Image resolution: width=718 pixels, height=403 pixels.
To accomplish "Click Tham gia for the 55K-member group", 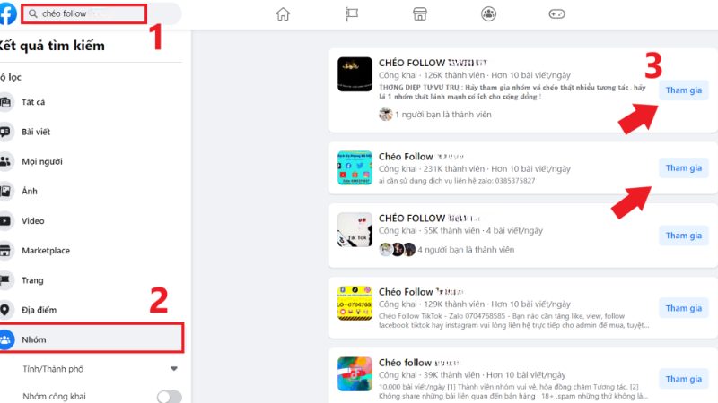I will point(684,236).
